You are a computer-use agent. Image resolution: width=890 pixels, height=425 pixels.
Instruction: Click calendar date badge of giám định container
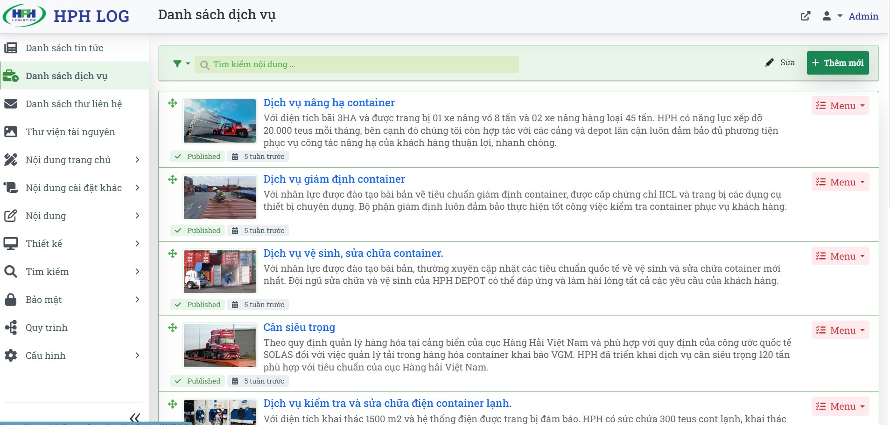(x=258, y=231)
